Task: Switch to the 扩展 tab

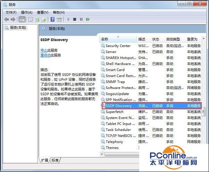Action: (44, 160)
